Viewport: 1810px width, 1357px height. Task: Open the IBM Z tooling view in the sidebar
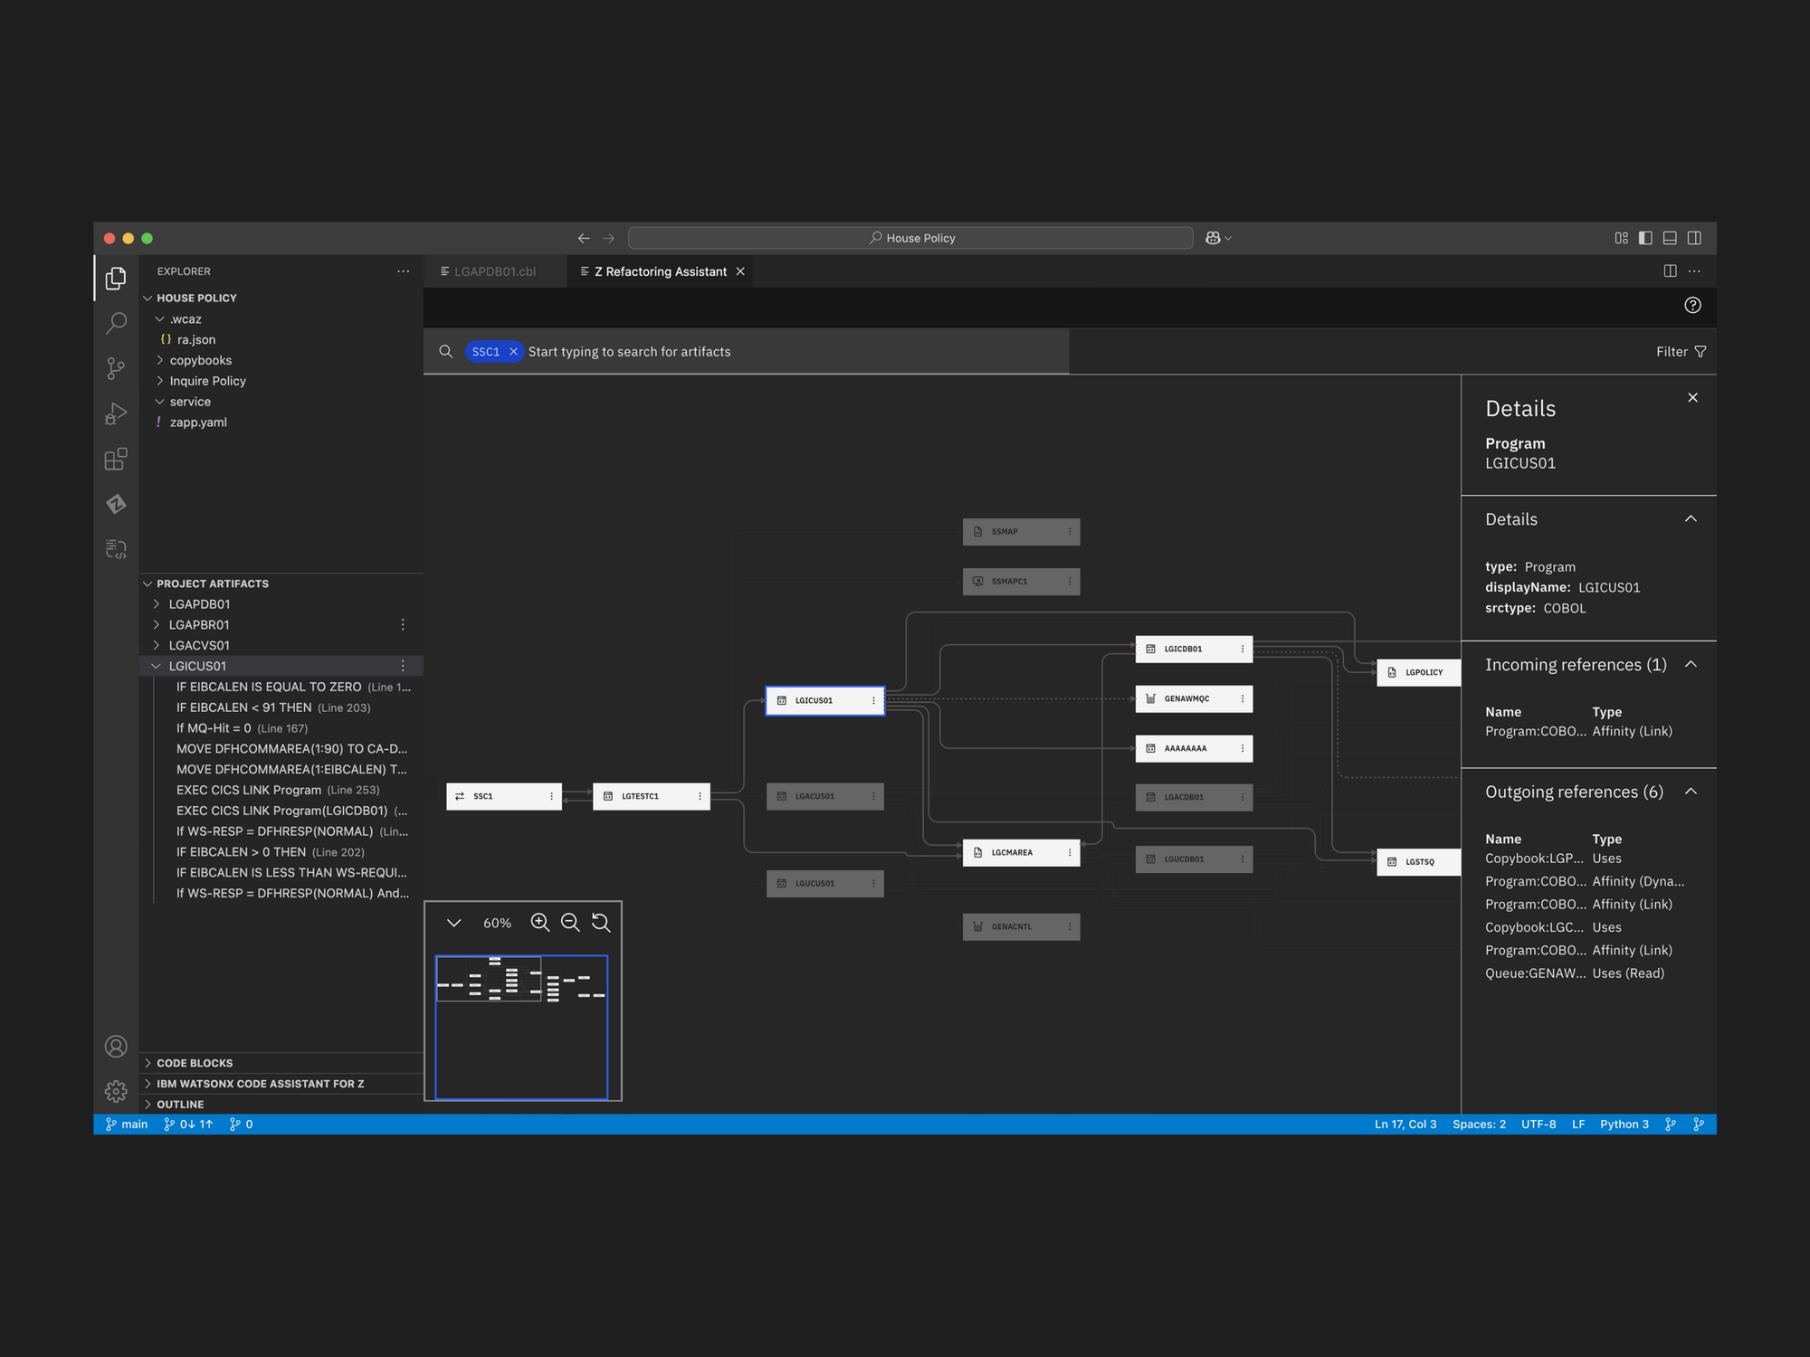pyautogui.click(x=116, y=504)
